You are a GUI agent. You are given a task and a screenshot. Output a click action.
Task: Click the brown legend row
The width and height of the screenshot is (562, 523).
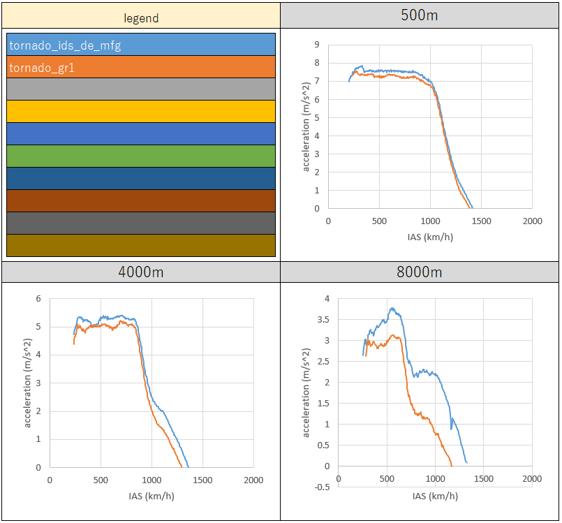click(140, 200)
